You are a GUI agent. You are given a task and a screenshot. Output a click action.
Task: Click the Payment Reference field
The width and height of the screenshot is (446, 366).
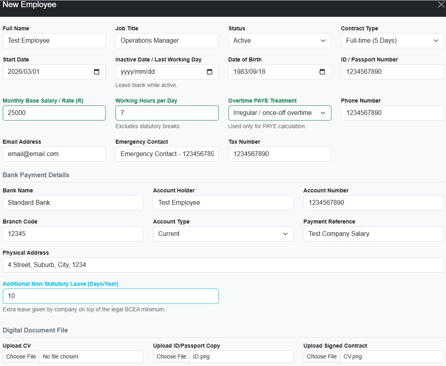coord(373,234)
